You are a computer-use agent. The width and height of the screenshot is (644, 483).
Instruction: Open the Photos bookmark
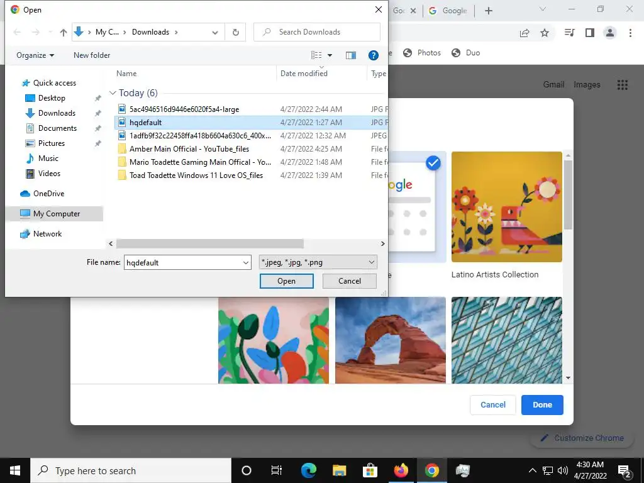pyautogui.click(x=422, y=53)
